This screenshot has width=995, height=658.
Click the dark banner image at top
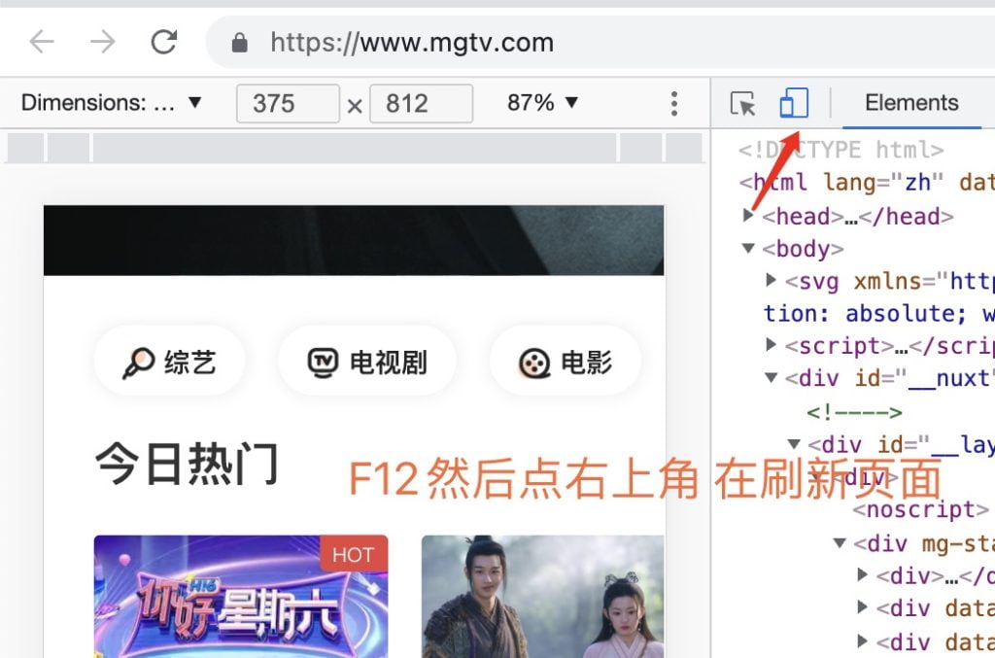(354, 240)
